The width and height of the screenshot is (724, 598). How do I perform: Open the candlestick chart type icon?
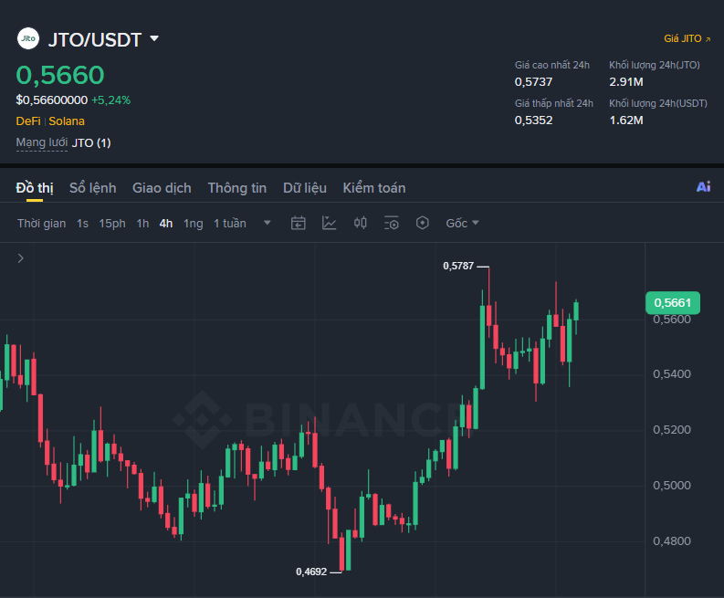tap(360, 223)
